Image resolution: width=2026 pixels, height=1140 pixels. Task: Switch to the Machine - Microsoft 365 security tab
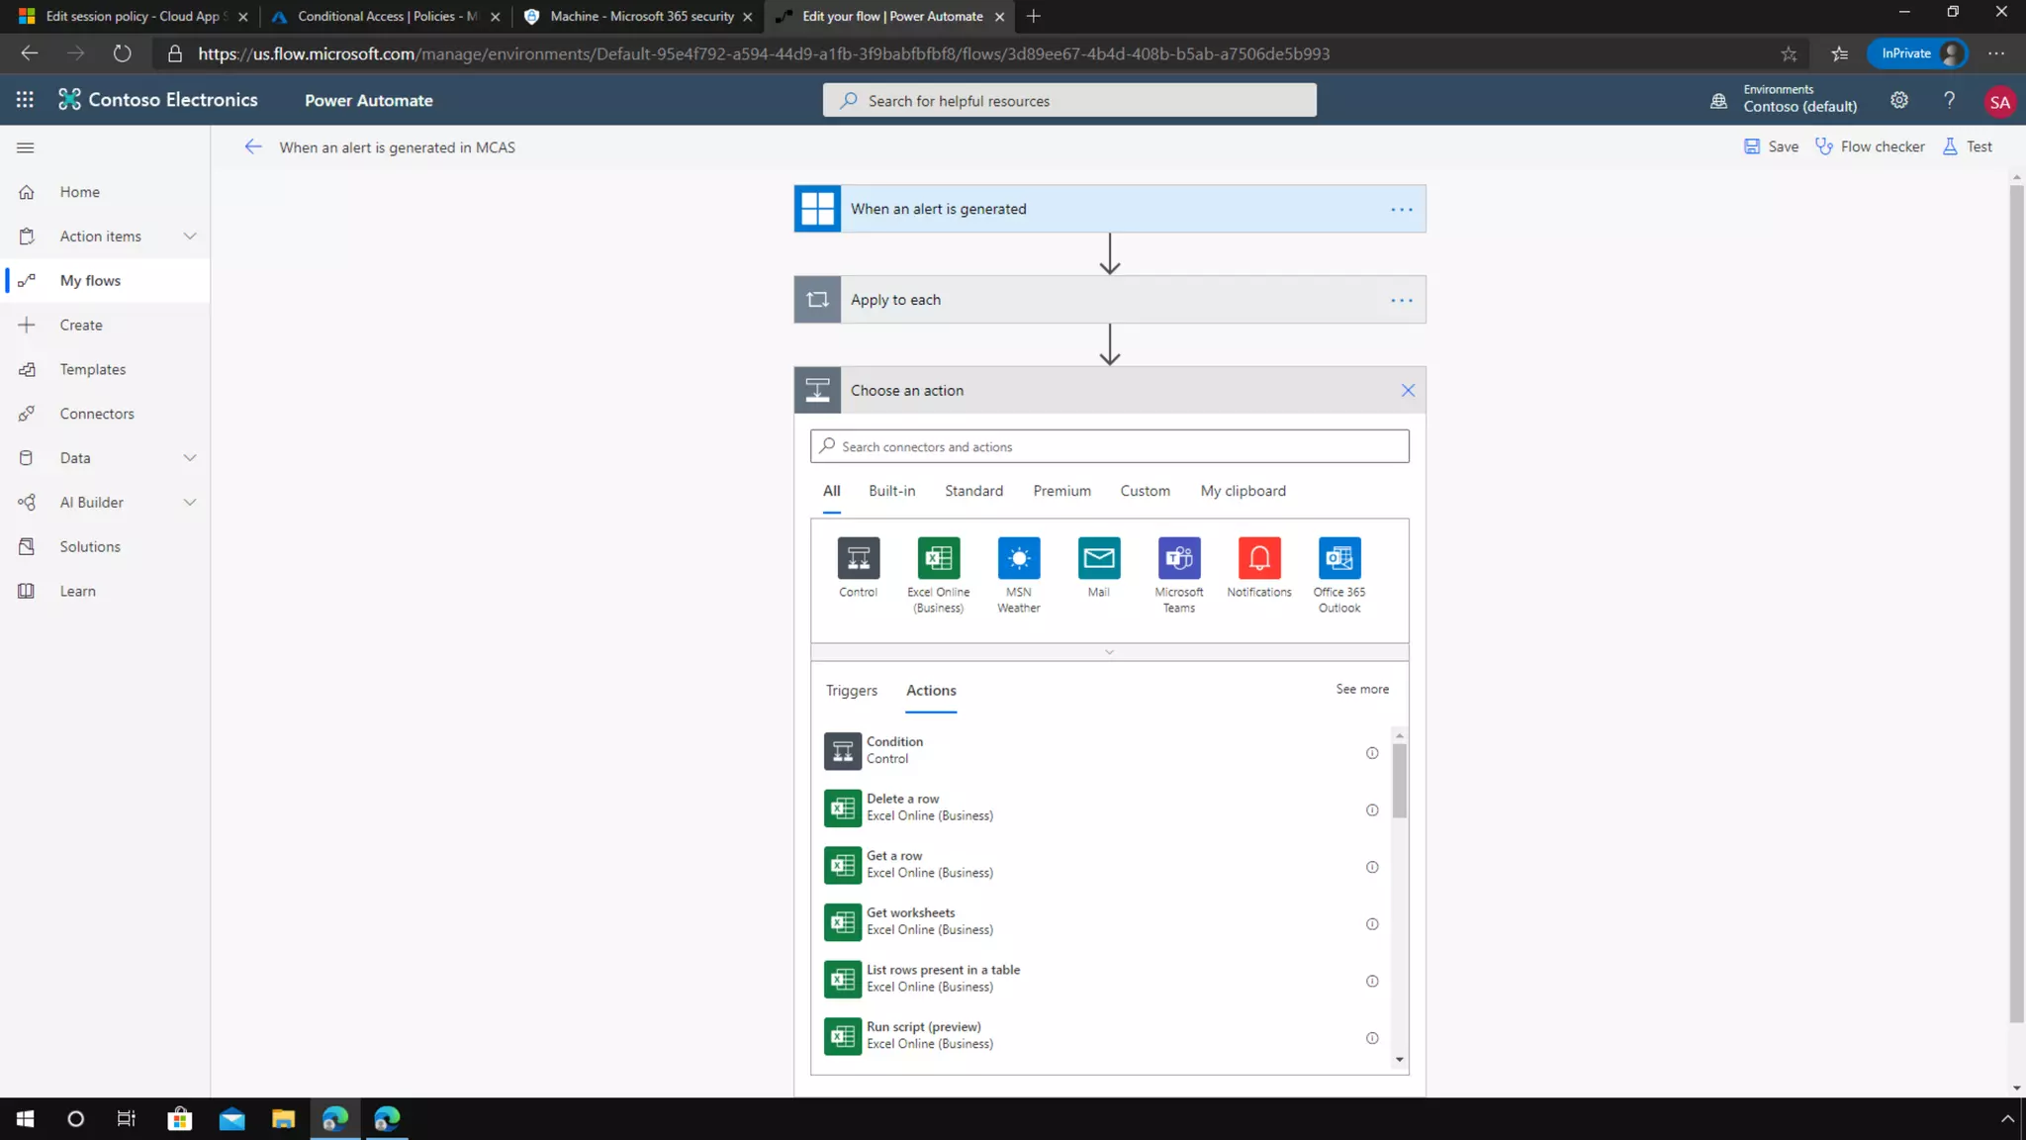coord(641,16)
